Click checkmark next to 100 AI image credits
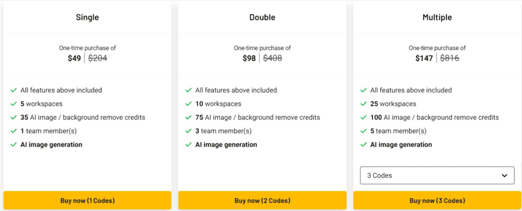522x211 pixels. click(363, 117)
